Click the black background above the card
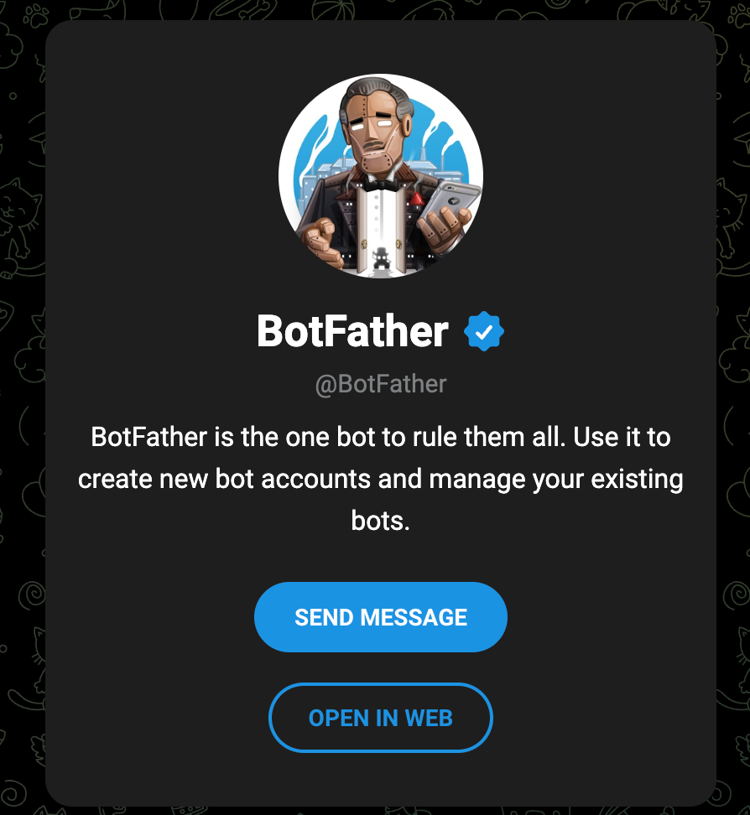750x815 pixels. [380, 8]
